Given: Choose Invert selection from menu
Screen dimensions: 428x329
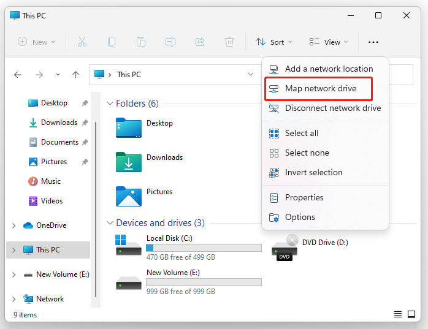Looking at the screenshot, I should click(325, 172).
